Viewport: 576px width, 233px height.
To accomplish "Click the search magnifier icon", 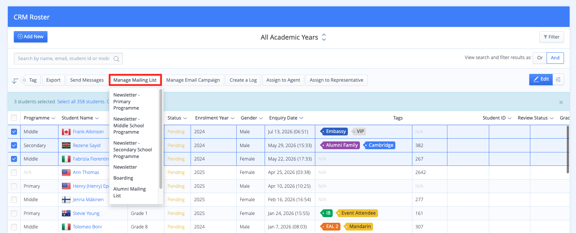I will point(116,59).
